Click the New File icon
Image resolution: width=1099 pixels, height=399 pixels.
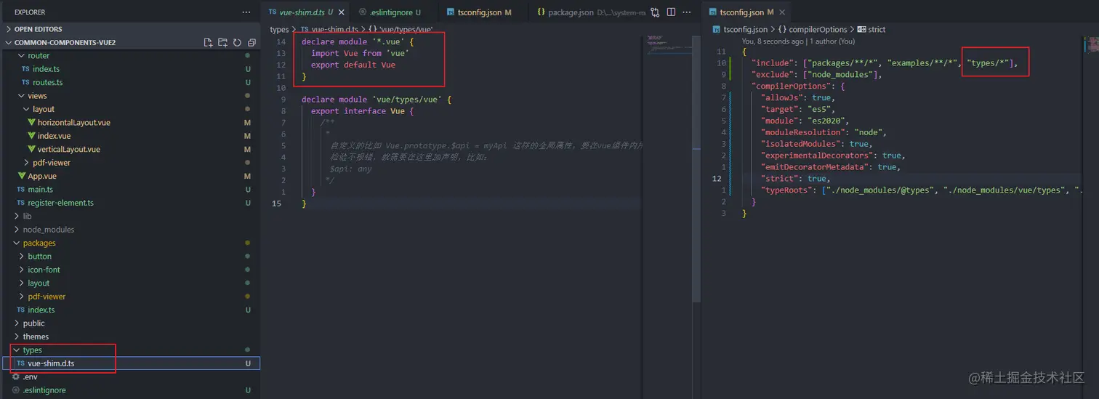click(208, 43)
